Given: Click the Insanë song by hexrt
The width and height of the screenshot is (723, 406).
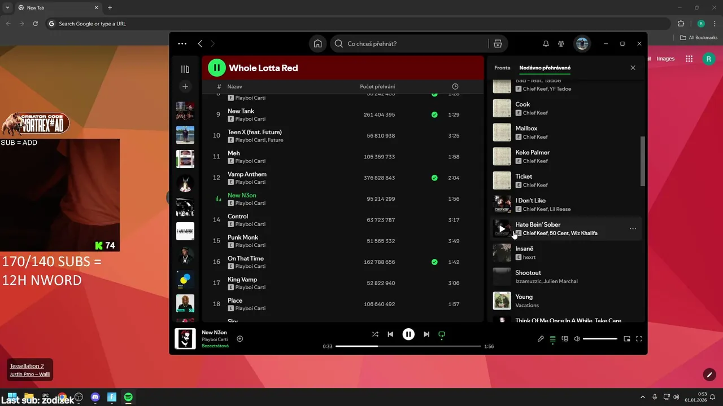Looking at the screenshot, I should [567, 253].
